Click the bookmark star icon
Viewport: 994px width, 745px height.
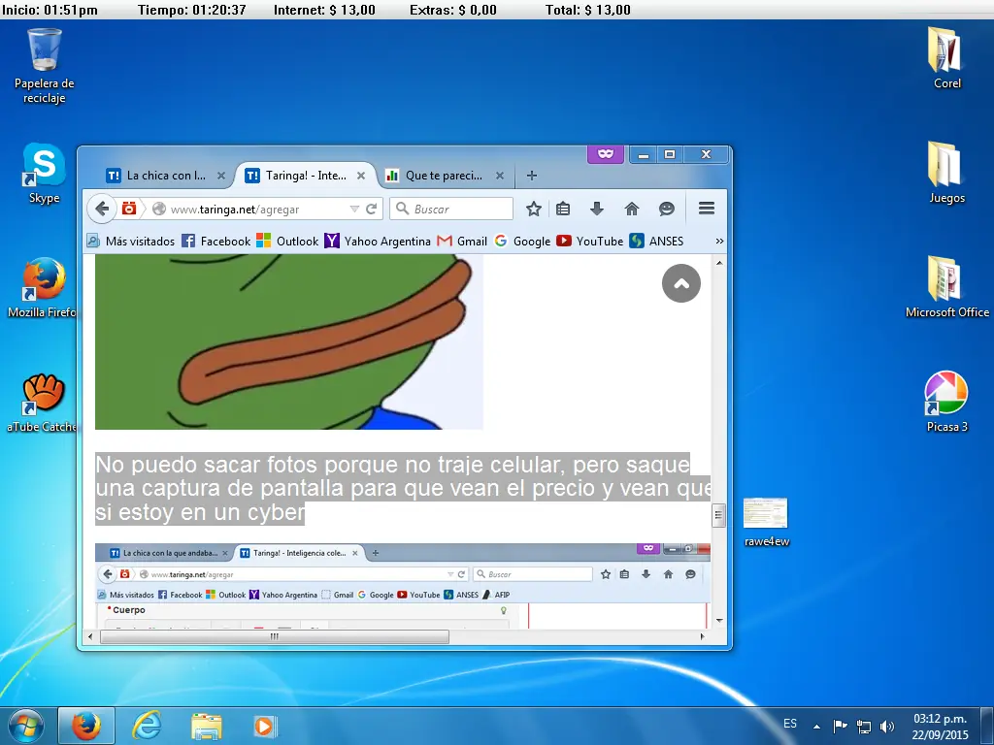[534, 209]
